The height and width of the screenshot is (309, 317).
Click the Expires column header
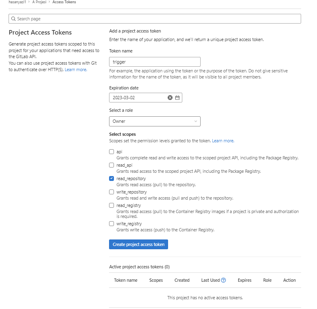click(x=245, y=280)
